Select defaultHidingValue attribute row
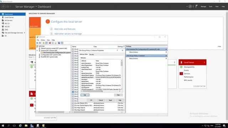 pos(101,74)
